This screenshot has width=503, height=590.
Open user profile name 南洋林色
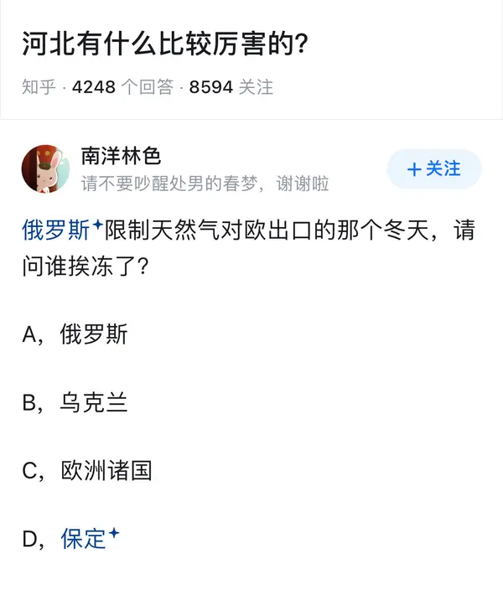pos(122,156)
